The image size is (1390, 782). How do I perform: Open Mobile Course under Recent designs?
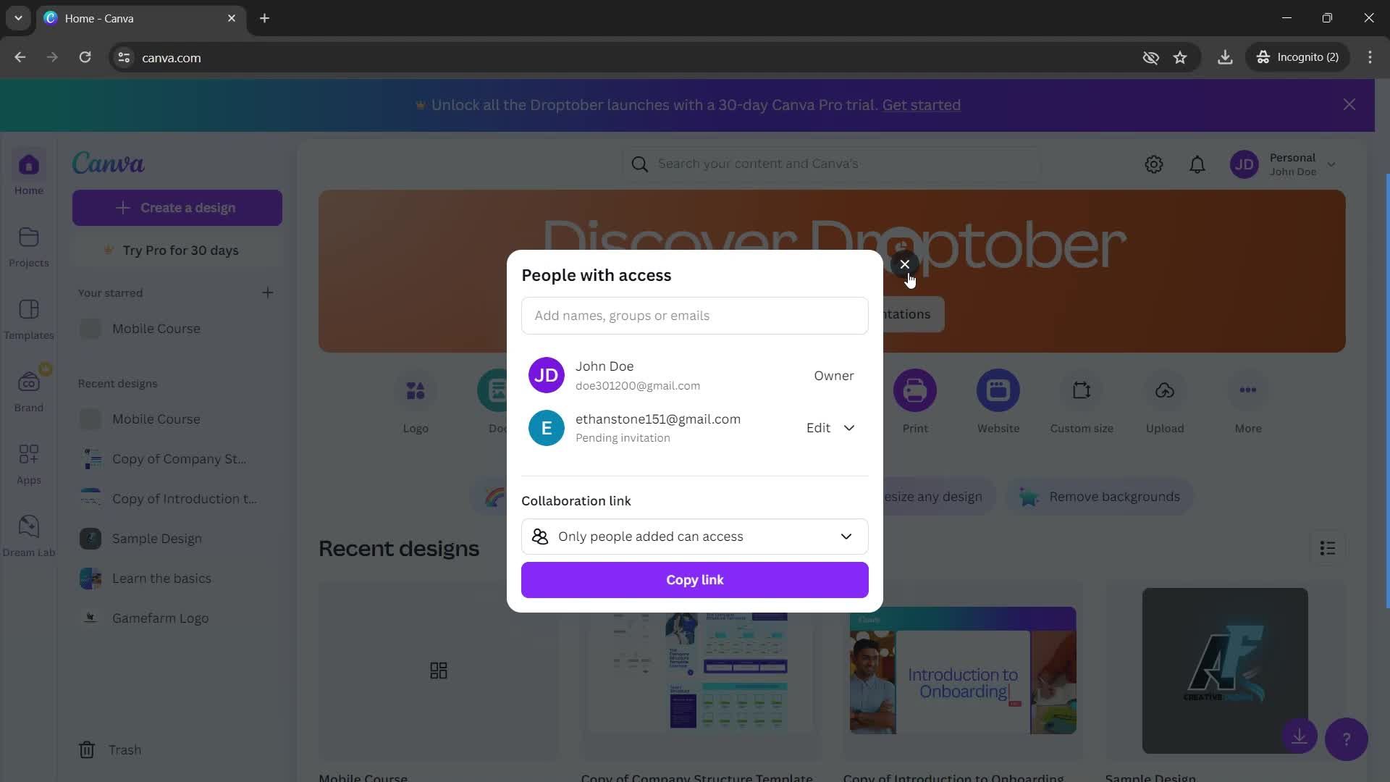pyautogui.click(x=177, y=419)
